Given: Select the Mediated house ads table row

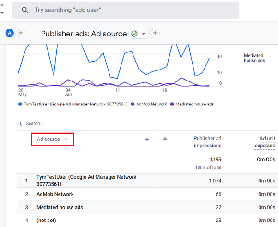Looking at the screenshot, I should pos(60,208).
